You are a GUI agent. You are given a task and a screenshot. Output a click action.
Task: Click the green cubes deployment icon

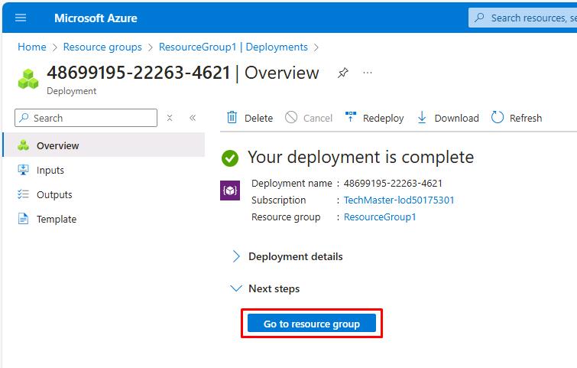(28, 79)
